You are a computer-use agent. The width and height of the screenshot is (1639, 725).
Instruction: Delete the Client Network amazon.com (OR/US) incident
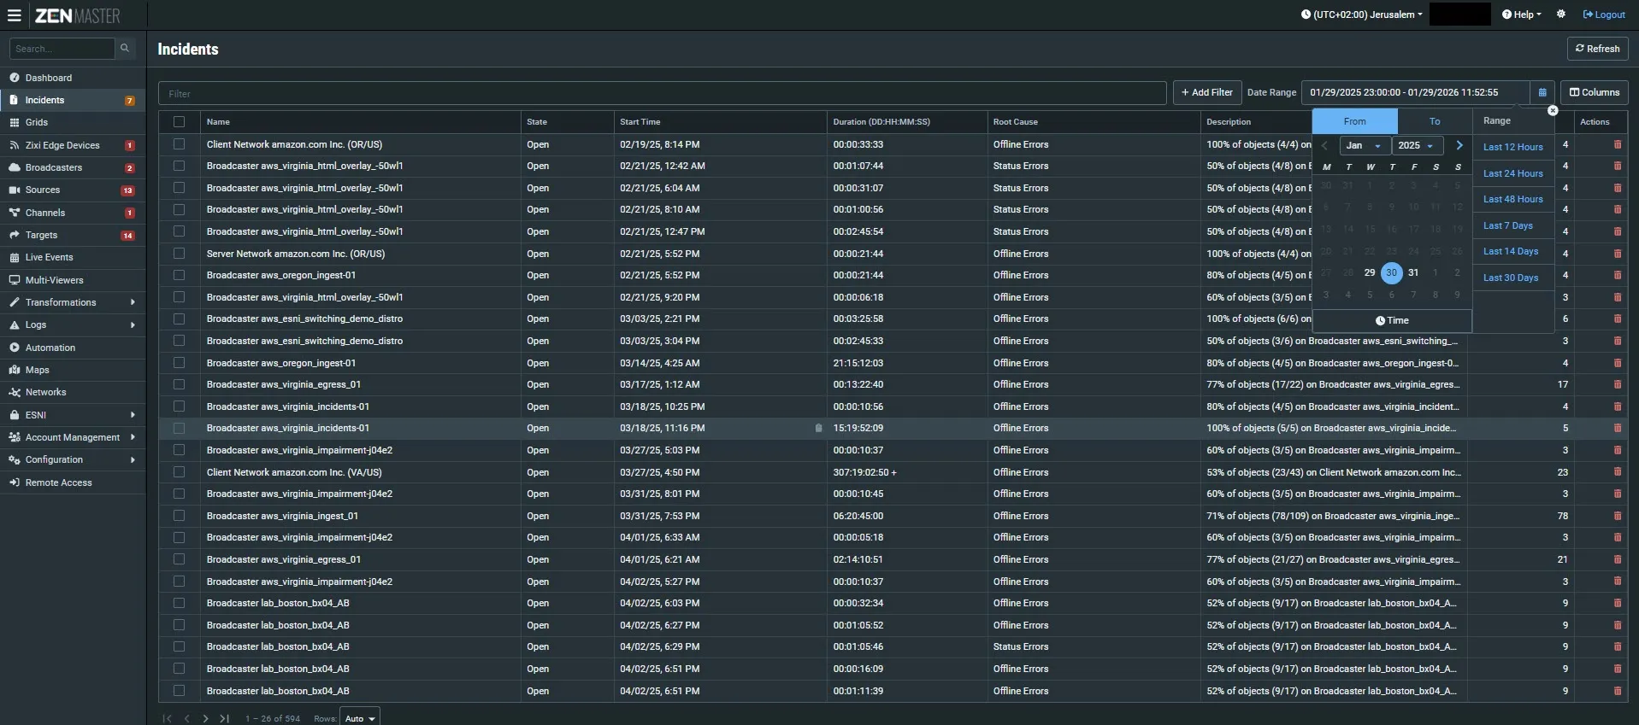click(x=1618, y=144)
